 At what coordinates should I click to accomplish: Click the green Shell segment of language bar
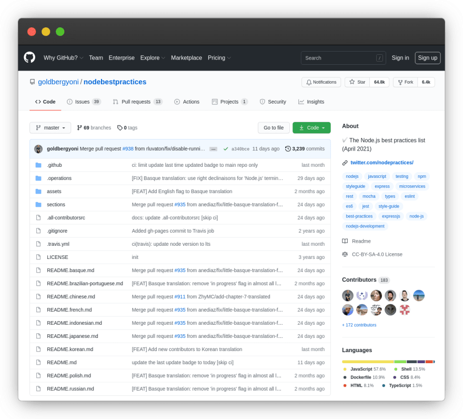[400, 362]
